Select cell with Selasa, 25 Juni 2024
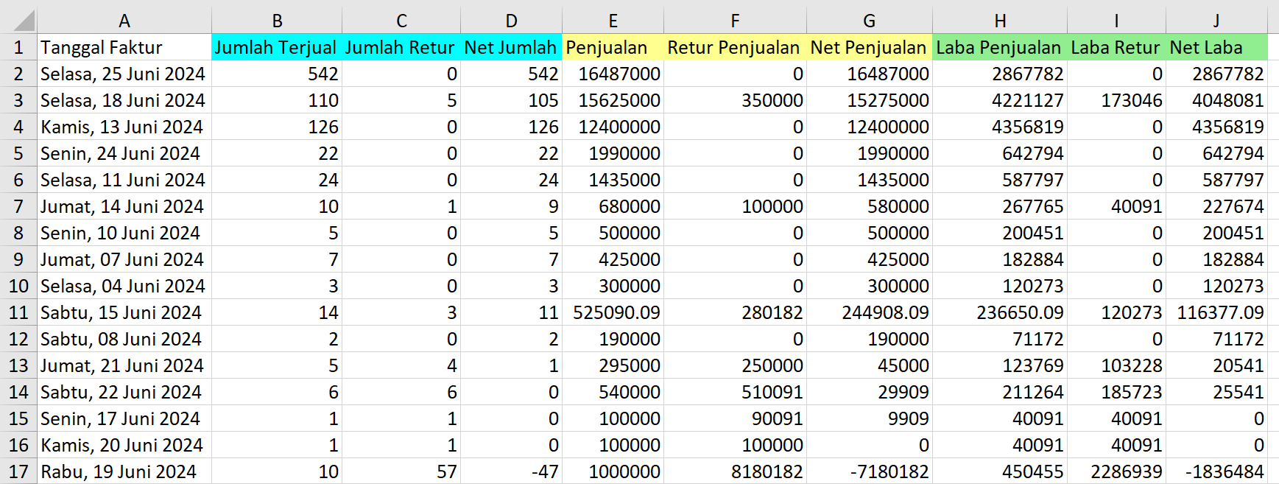The image size is (1279, 484). [x=124, y=74]
